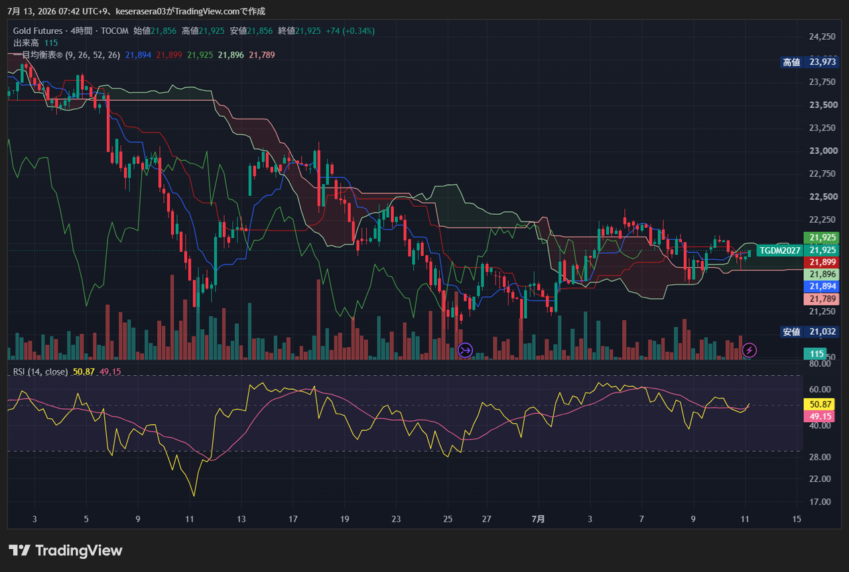
Task: Click the 40.00 RSI axis label
Action: pos(820,426)
